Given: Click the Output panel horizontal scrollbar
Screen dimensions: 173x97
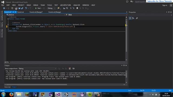Looking at the screenshot, I should (36, 85).
